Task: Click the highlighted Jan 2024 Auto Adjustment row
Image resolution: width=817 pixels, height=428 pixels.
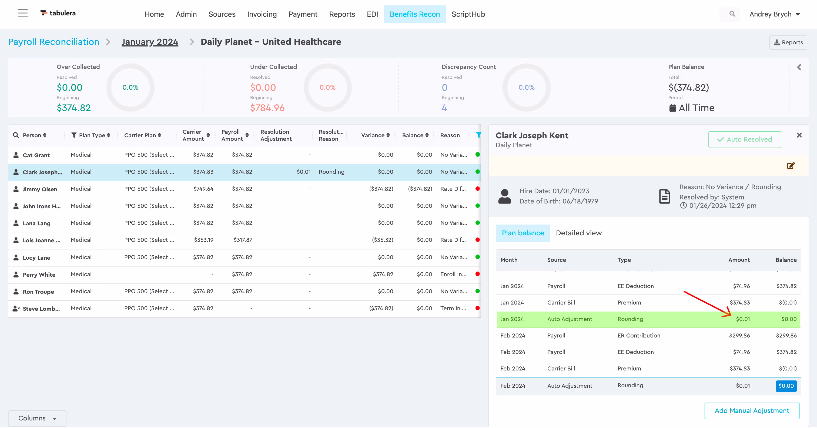Action: [x=648, y=319]
